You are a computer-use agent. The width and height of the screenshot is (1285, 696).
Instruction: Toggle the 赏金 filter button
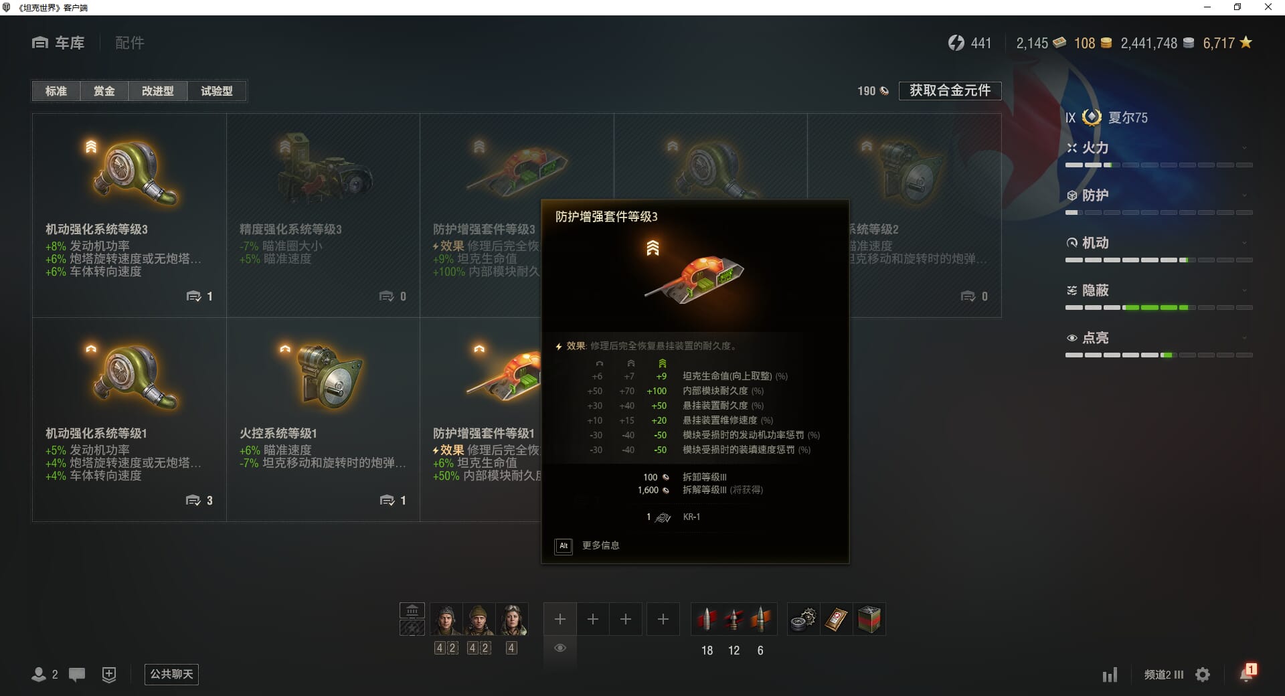coord(104,91)
